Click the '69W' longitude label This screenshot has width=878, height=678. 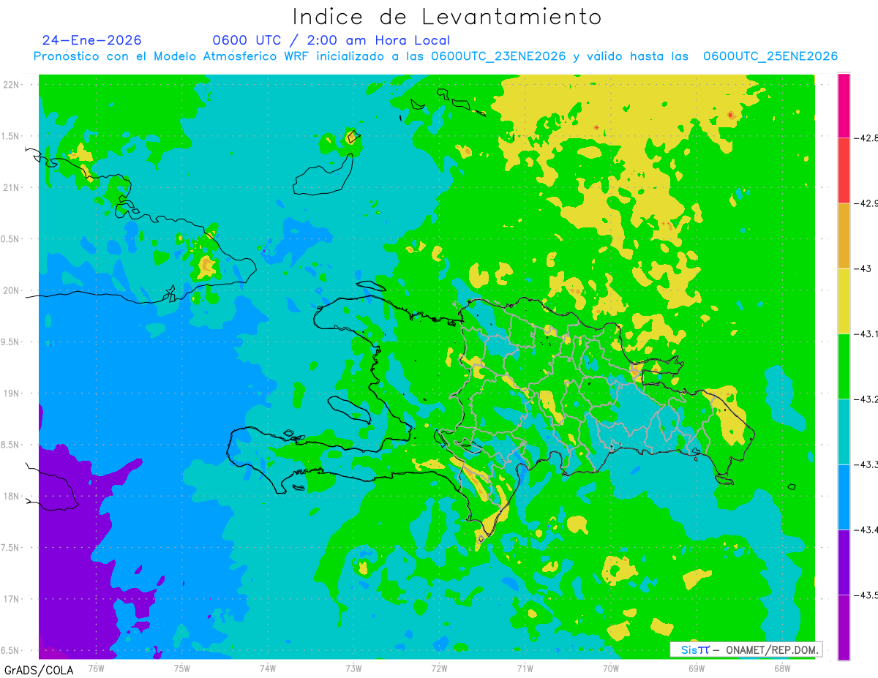pos(697,667)
